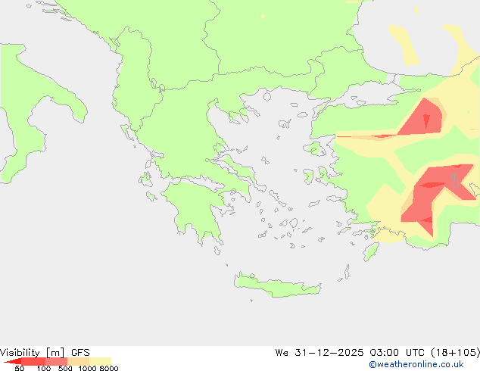Click the 100–500 m salmon legend swatch
This screenshot has width=480, height=371.
[56, 361]
